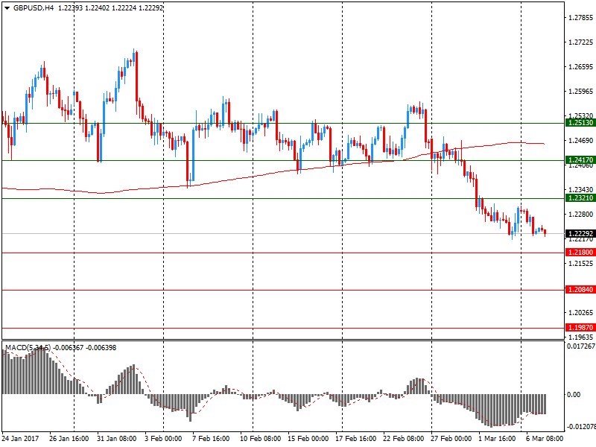Click the chart menu triangle beside GBPUSD,H4
This screenshot has height=447, width=596.
tap(7, 8)
